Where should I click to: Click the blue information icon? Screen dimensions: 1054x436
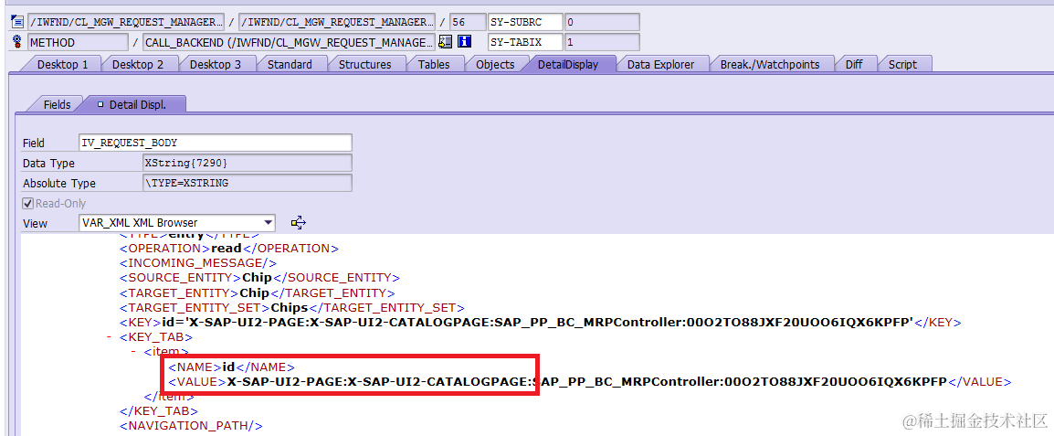[x=464, y=42]
